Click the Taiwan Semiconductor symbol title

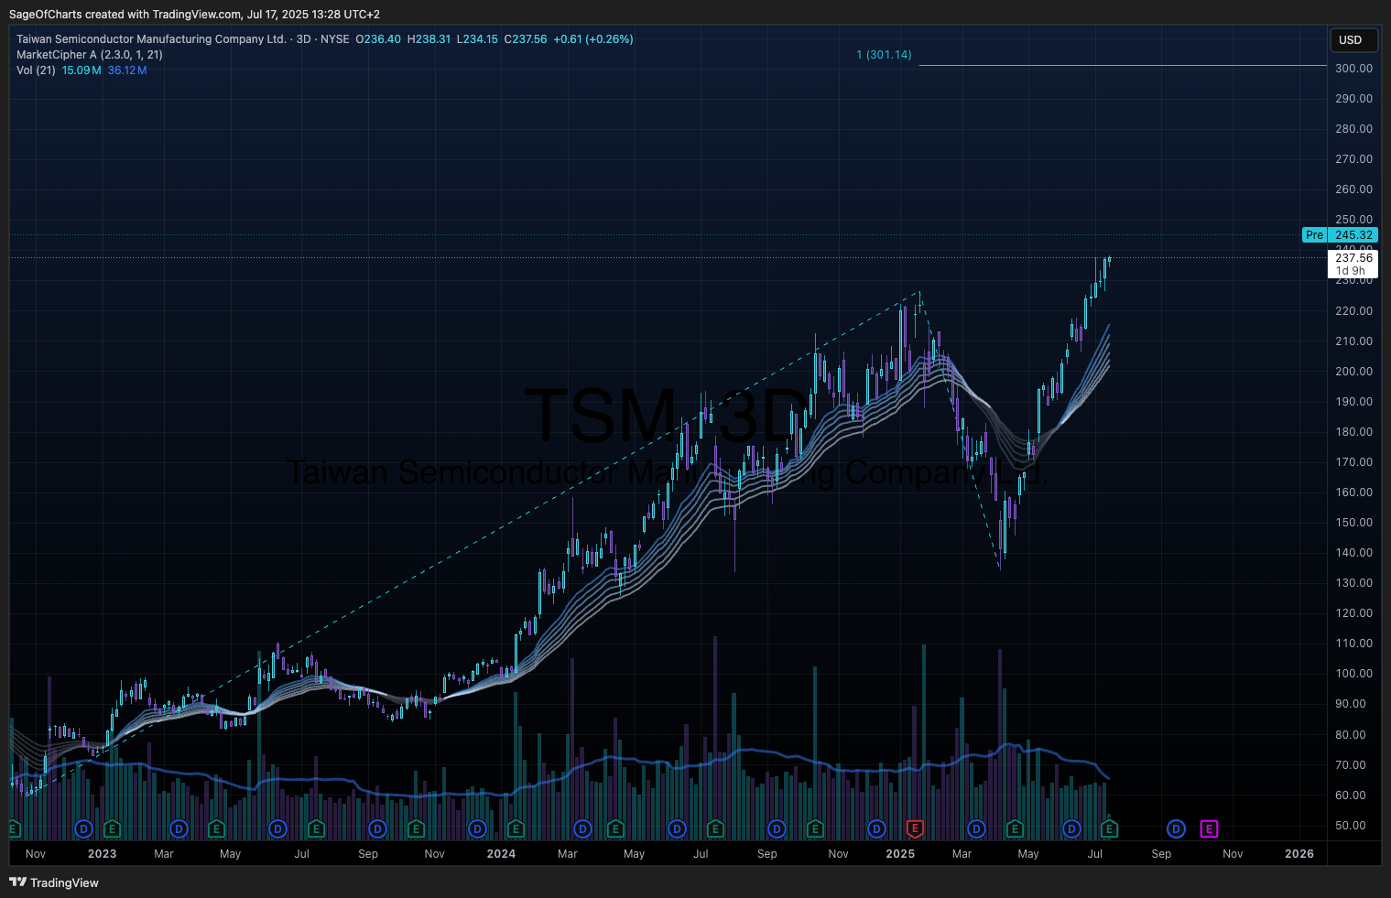point(151,39)
